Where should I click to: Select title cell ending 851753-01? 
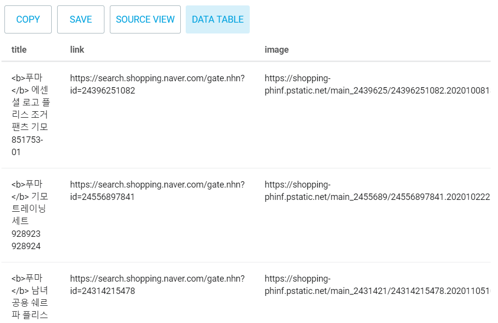tap(31, 115)
